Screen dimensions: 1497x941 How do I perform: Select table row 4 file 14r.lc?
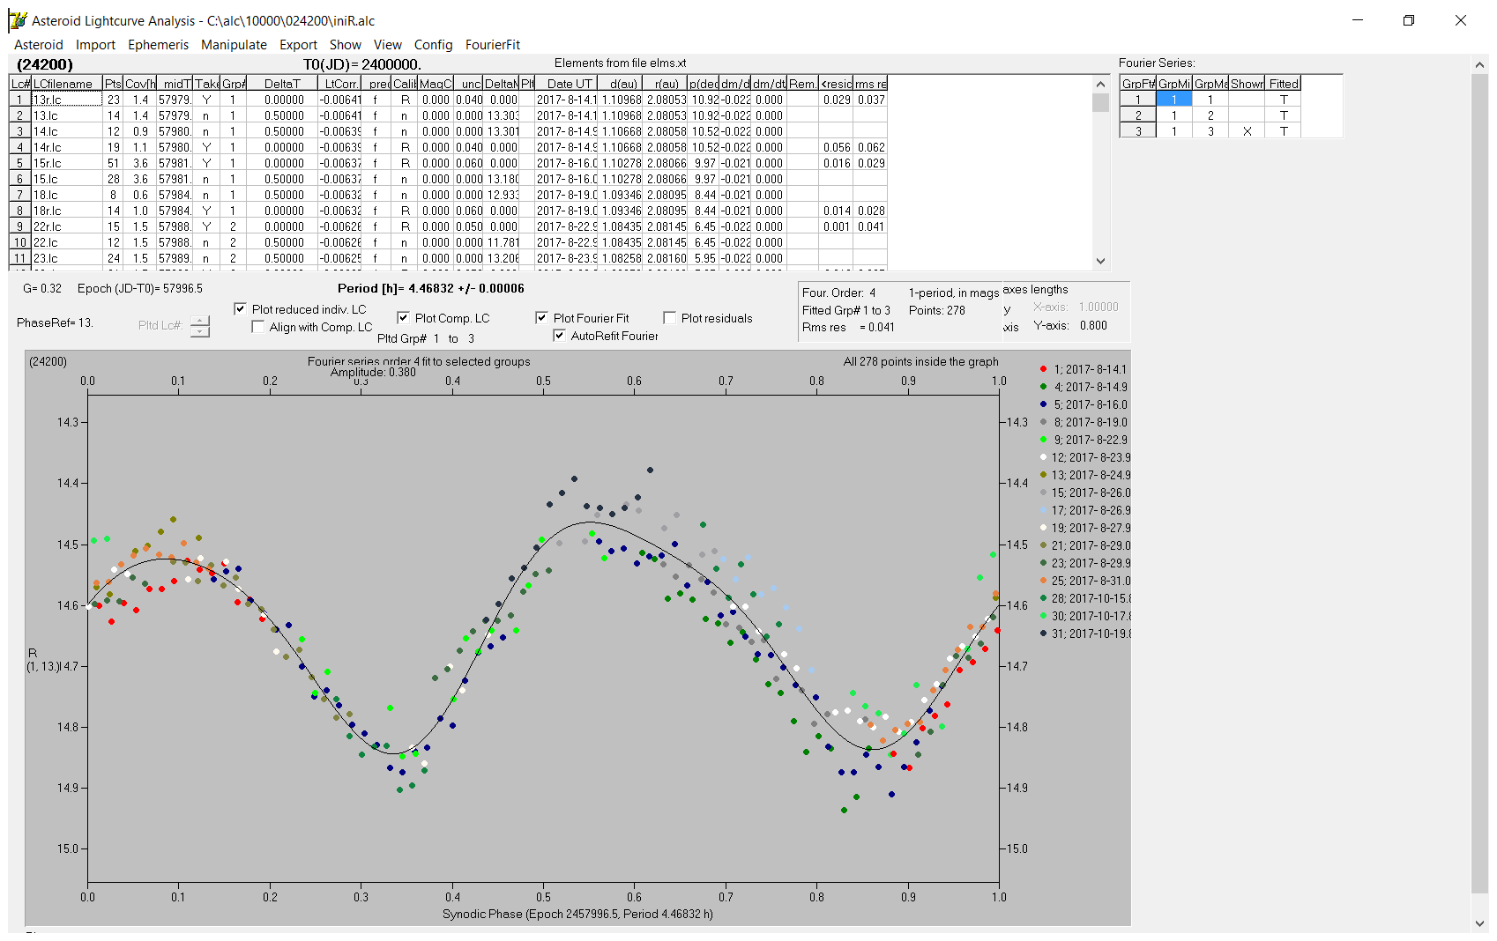[x=67, y=147]
